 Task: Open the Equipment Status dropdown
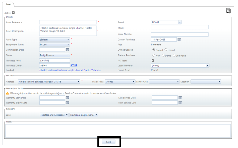pyautogui.click(x=54, y=45)
